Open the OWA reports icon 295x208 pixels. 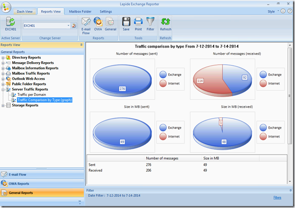(98, 21)
